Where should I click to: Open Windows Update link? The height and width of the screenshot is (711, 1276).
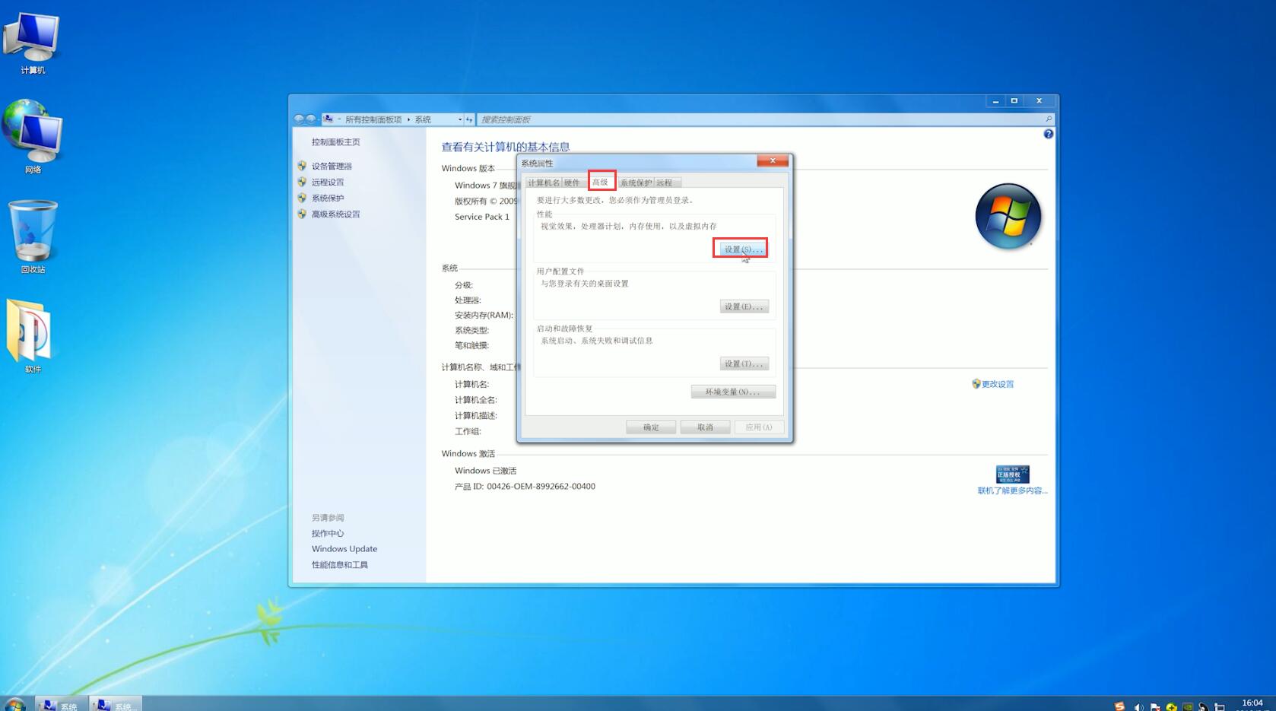pyautogui.click(x=344, y=549)
